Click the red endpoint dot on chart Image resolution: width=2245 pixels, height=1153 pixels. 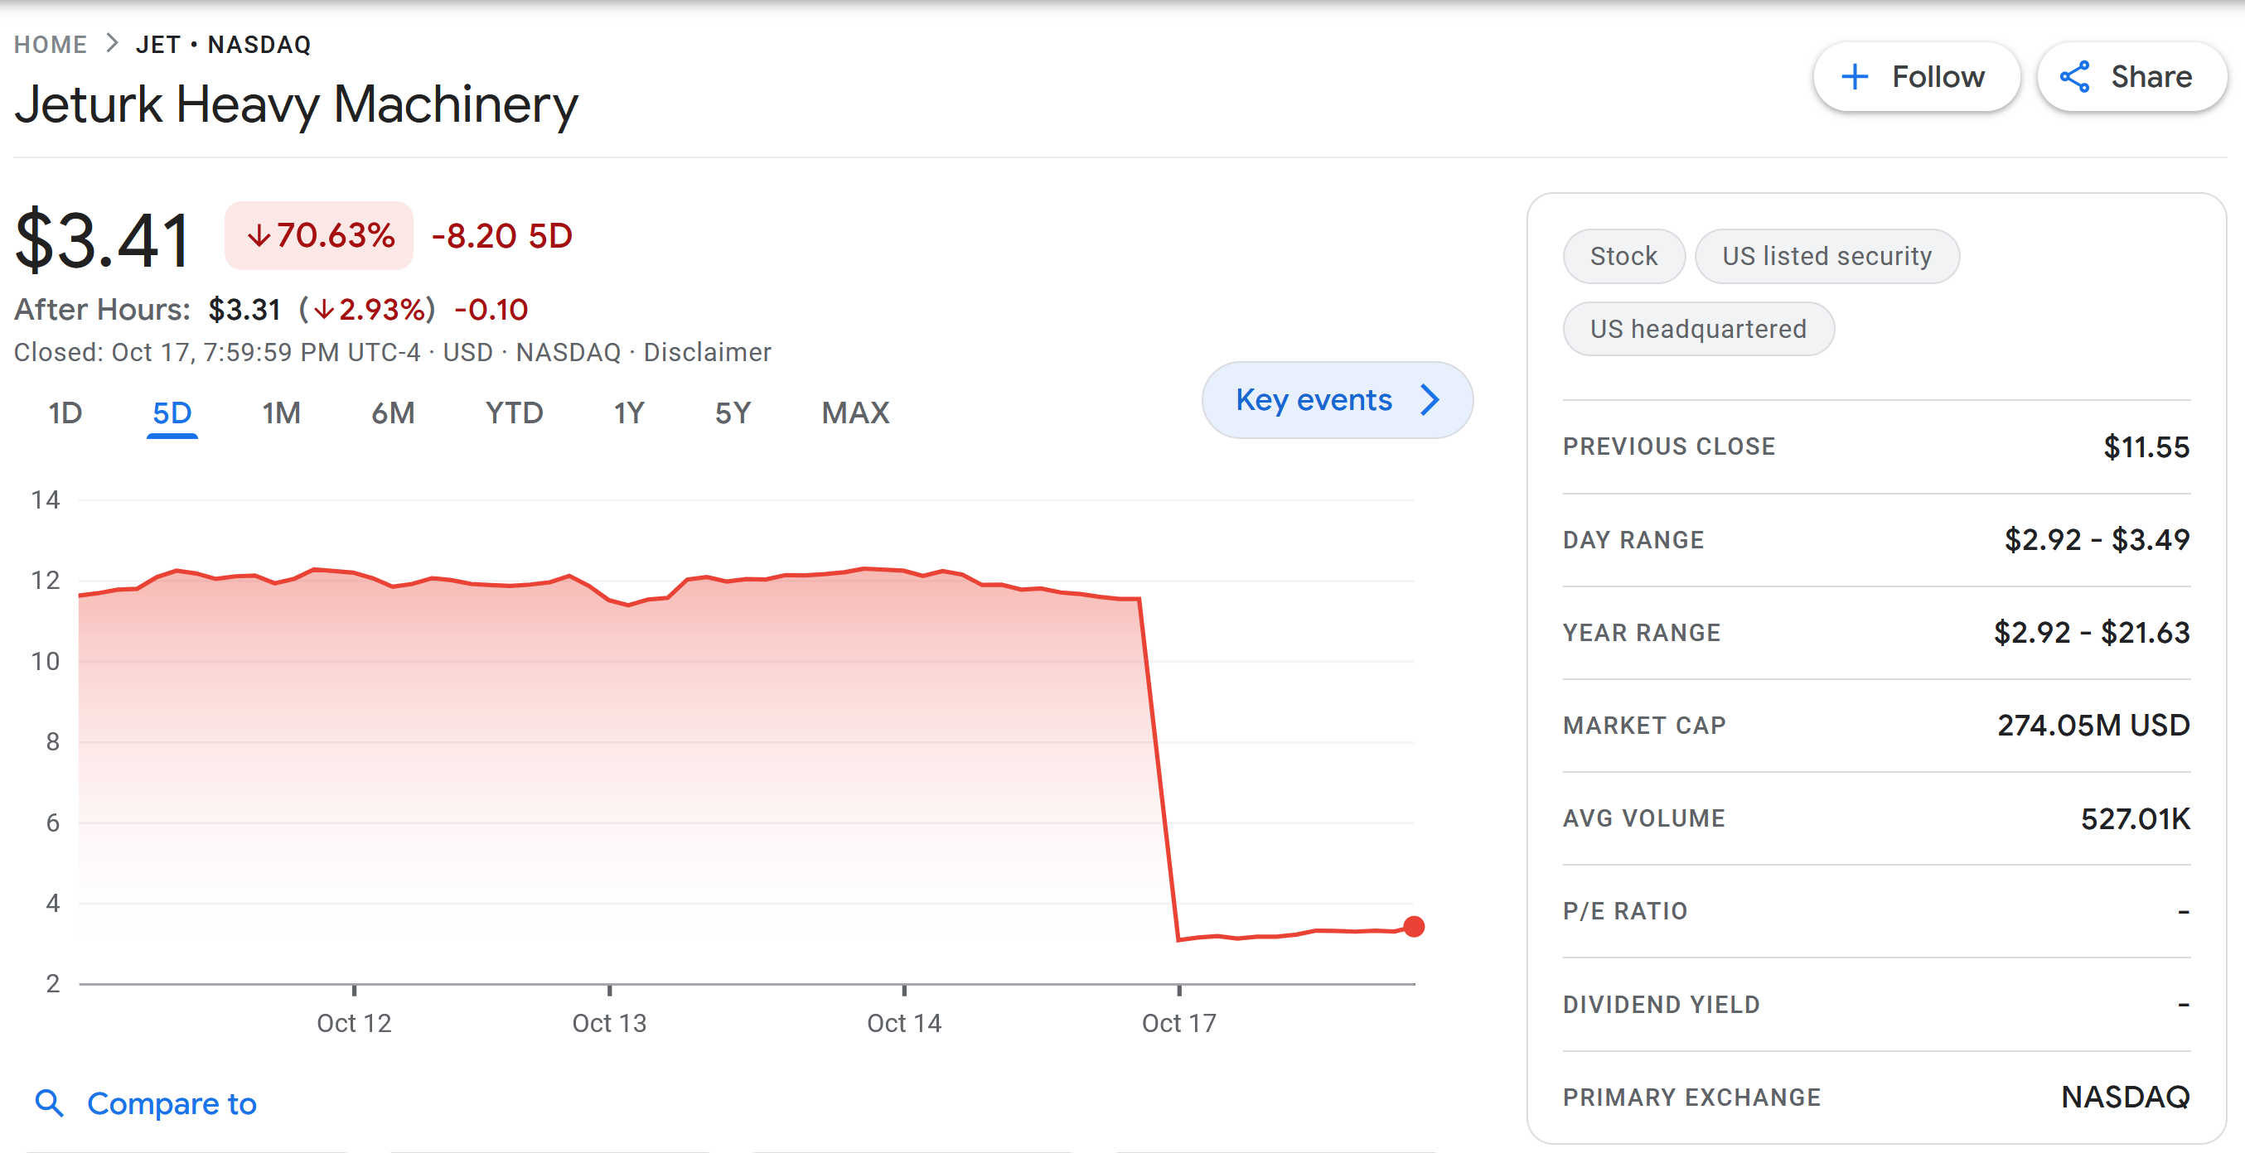tap(1414, 927)
